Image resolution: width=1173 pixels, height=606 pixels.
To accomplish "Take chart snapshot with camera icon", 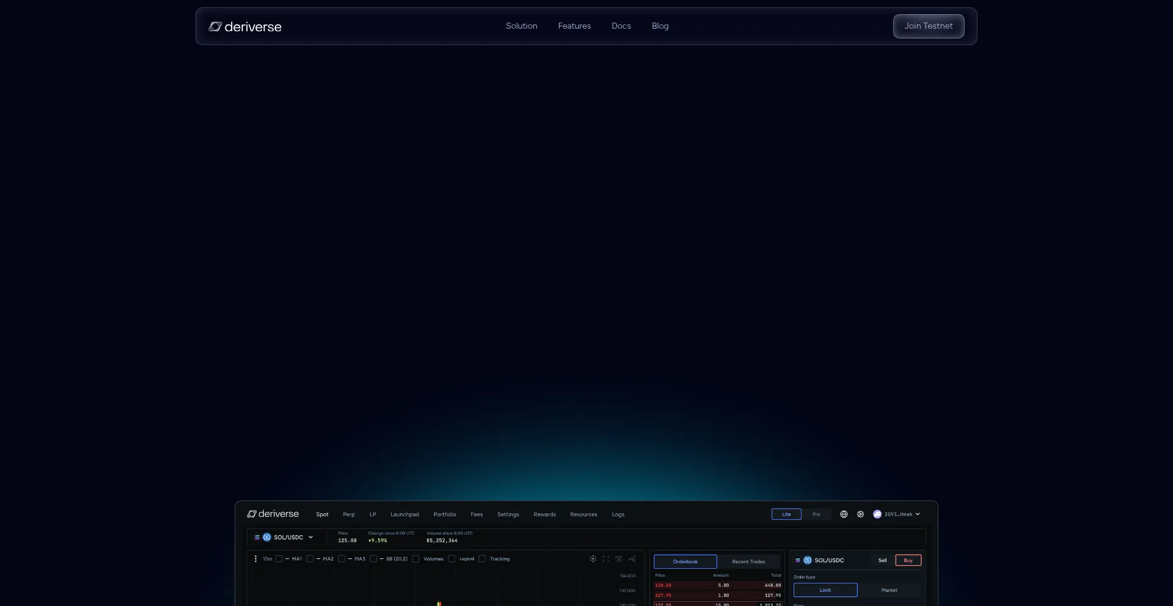I will (x=619, y=559).
